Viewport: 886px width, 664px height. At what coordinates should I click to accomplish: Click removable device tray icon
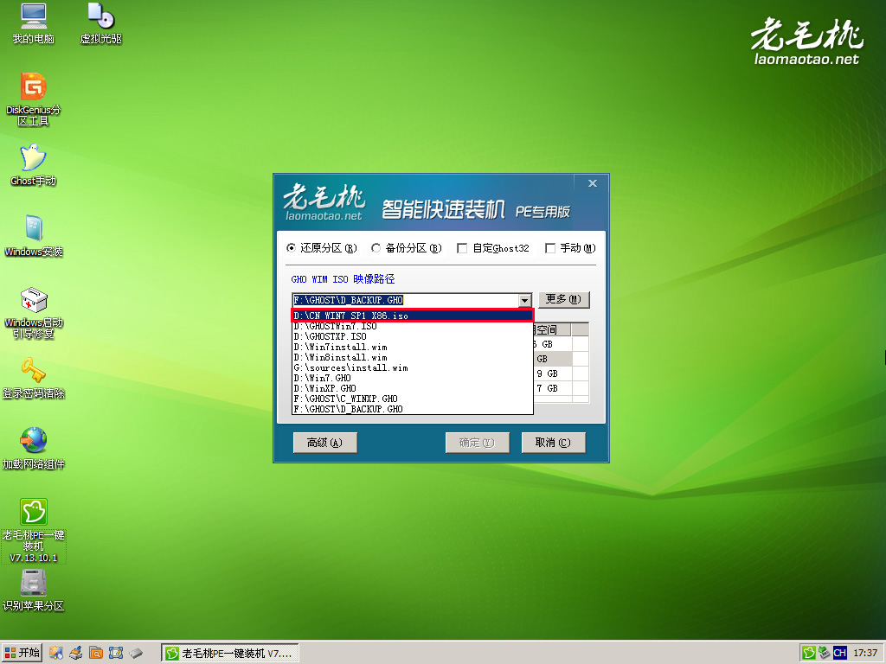(x=825, y=653)
